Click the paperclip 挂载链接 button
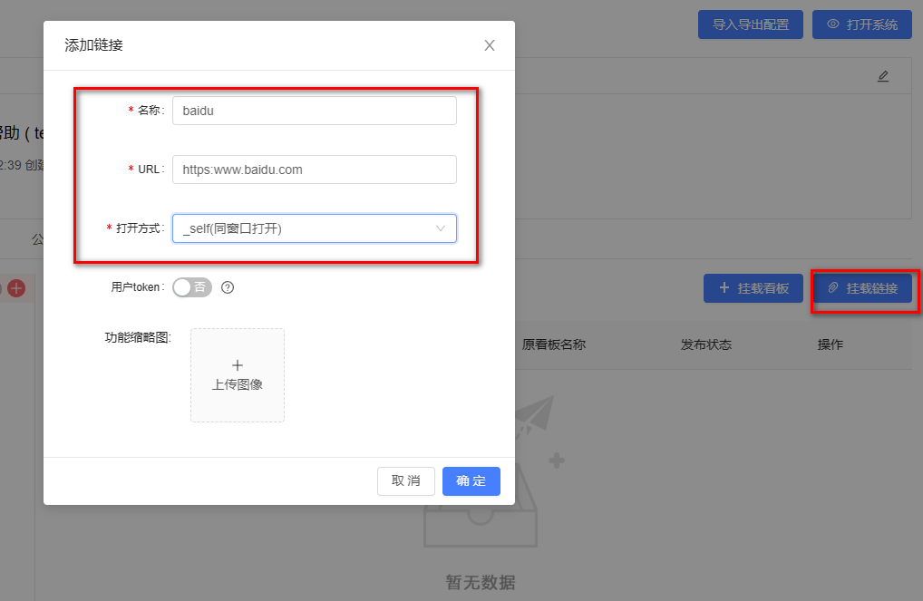Image resolution: width=923 pixels, height=601 pixels. point(862,288)
